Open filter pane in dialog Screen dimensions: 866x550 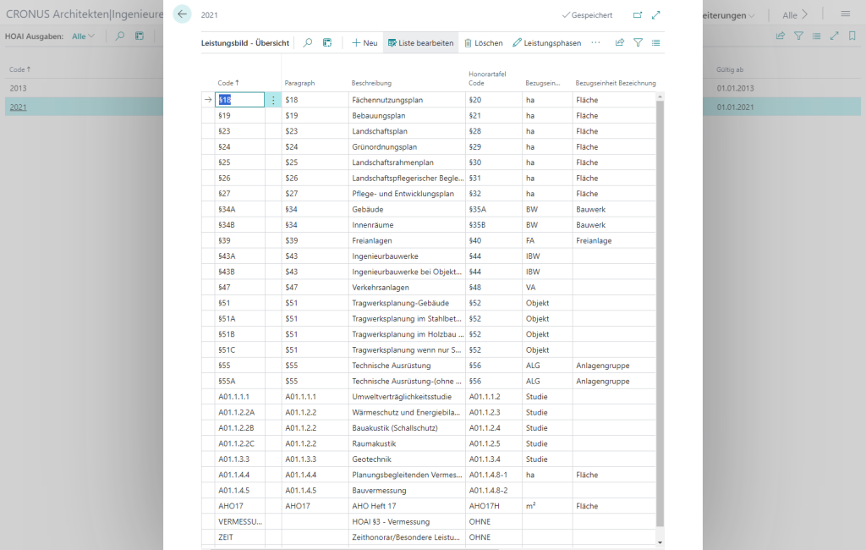pos(638,42)
